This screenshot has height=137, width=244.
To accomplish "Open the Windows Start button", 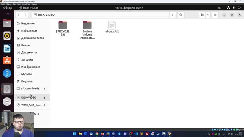I will coord(75,134).
